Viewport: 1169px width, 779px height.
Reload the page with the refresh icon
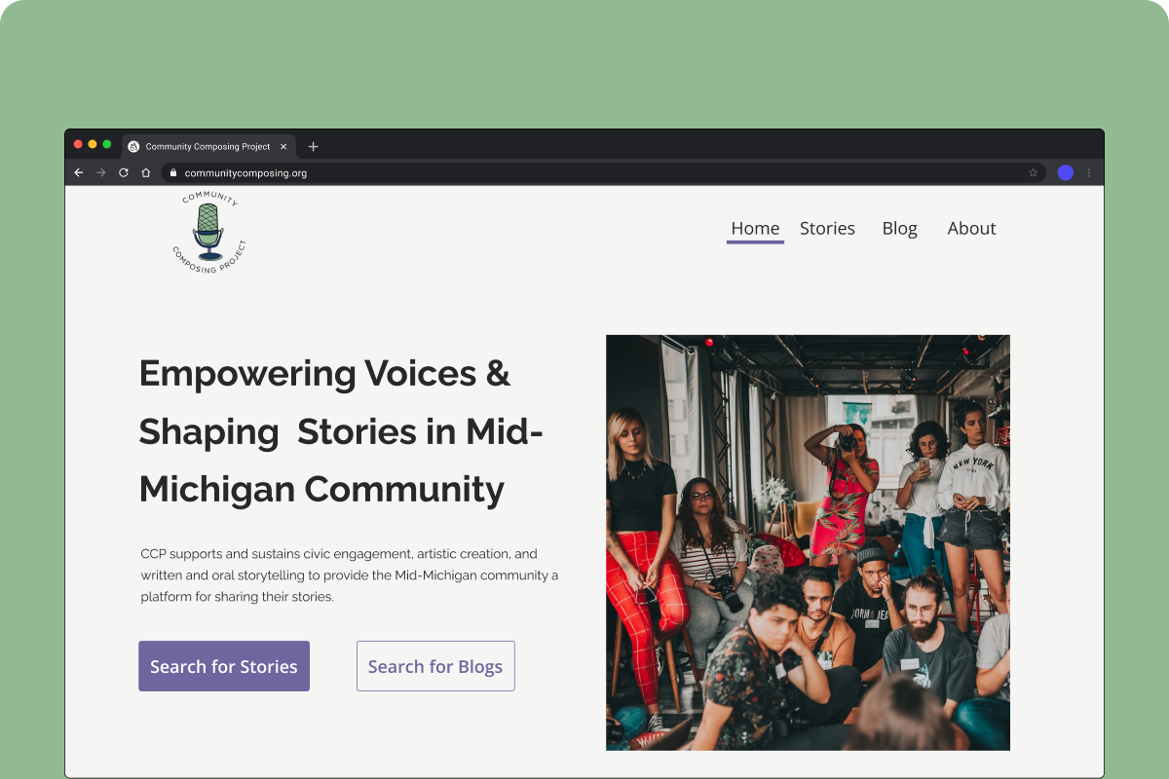pos(124,172)
